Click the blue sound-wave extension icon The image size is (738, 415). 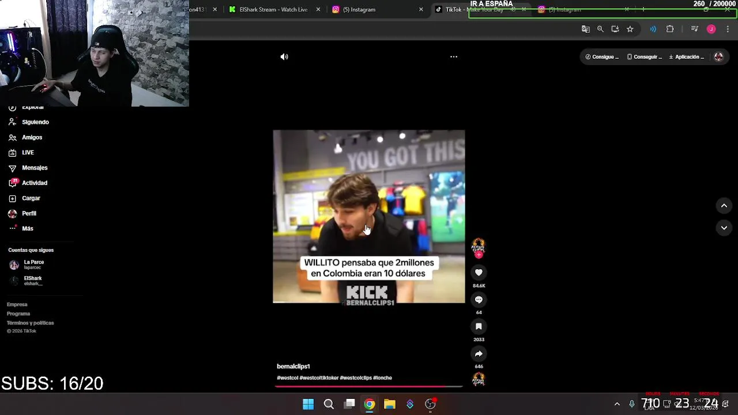(653, 29)
